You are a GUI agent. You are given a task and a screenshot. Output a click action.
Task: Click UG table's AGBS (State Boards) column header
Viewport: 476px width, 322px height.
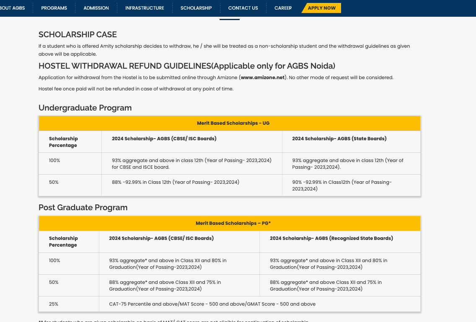click(x=339, y=139)
